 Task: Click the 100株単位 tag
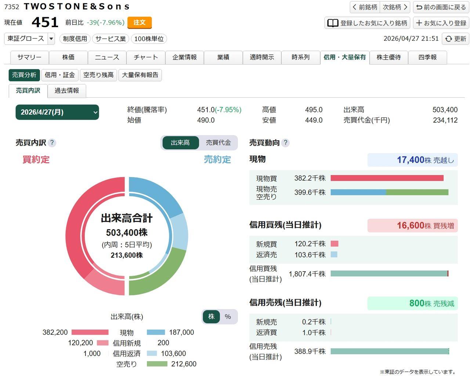pos(149,39)
